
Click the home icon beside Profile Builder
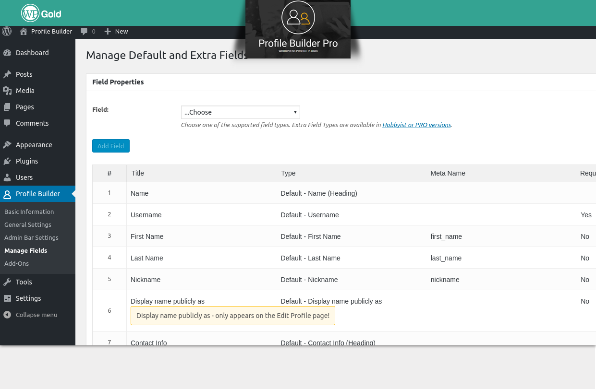pos(24,32)
